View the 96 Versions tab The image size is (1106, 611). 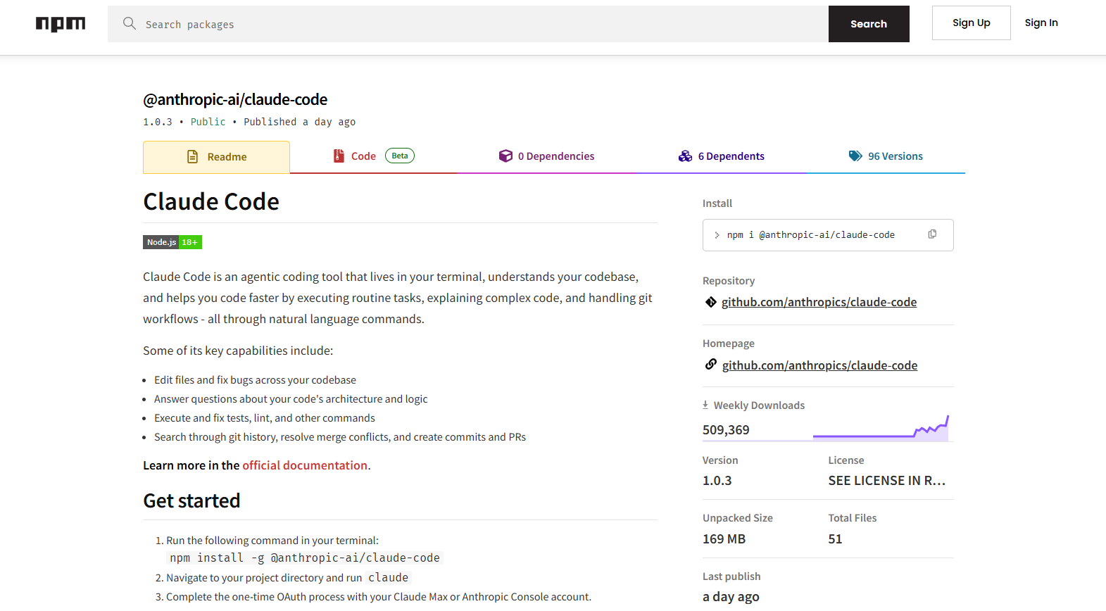(886, 156)
